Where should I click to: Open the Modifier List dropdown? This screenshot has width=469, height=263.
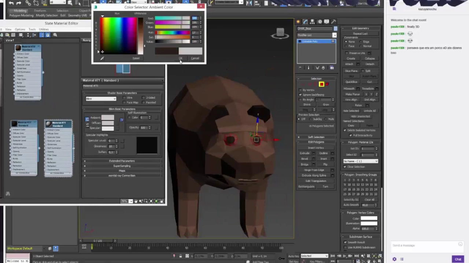[x=317, y=35]
